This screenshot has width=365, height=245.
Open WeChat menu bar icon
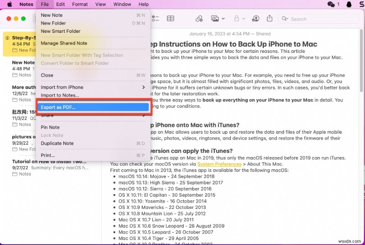[x=331, y=4]
